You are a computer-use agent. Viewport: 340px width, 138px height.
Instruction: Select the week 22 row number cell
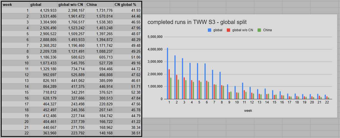pos(15,133)
